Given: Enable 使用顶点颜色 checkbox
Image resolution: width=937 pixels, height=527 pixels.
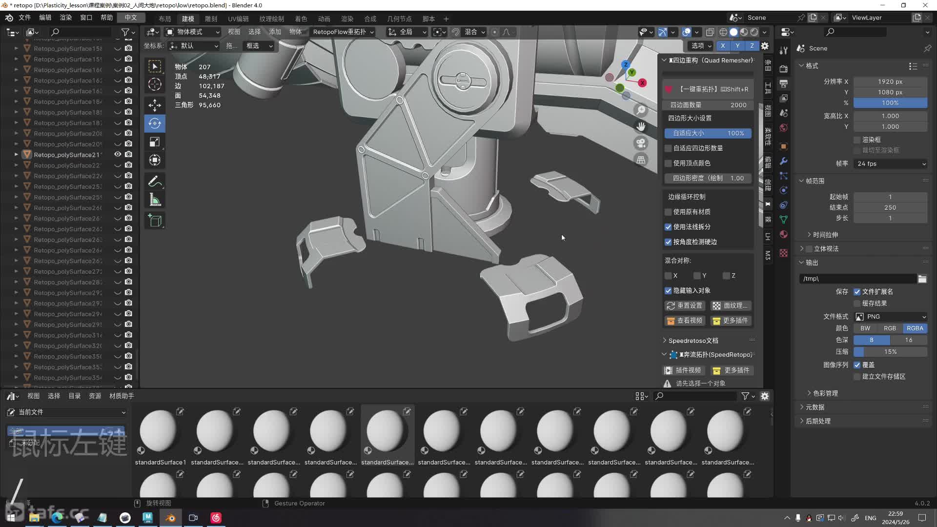Looking at the screenshot, I should [668, 163].
